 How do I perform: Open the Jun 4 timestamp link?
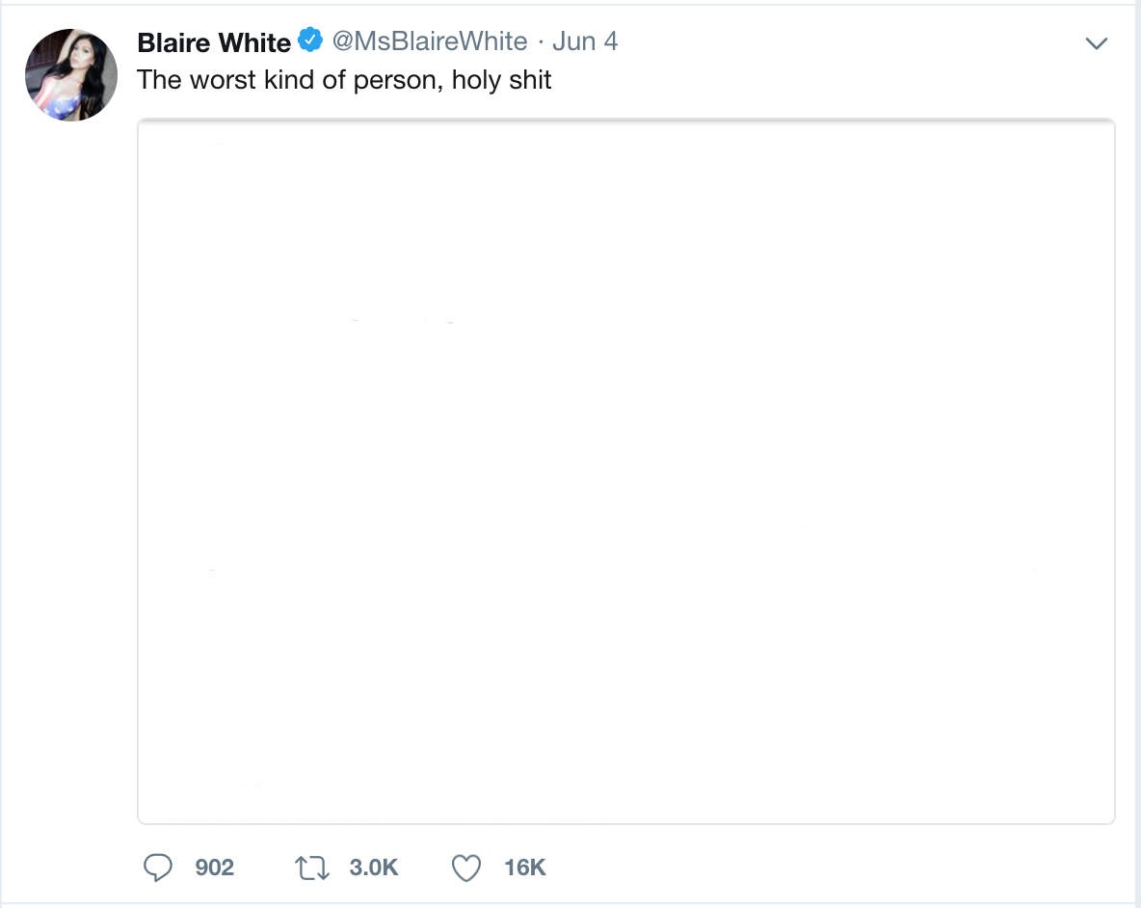(x=585, y=41)
